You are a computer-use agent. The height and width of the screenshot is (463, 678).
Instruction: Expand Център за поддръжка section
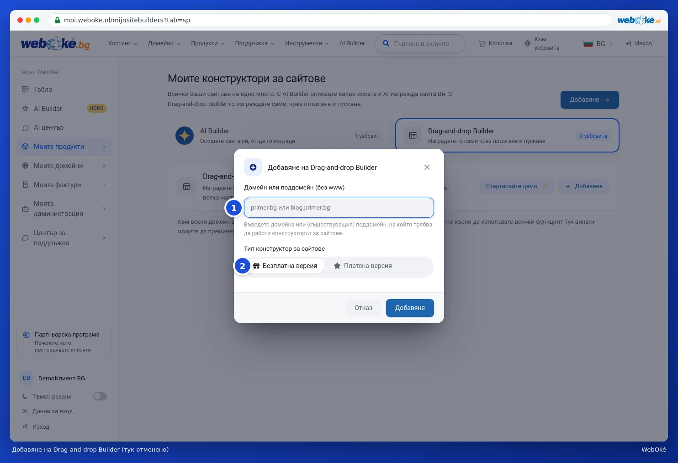pos(64,238)
